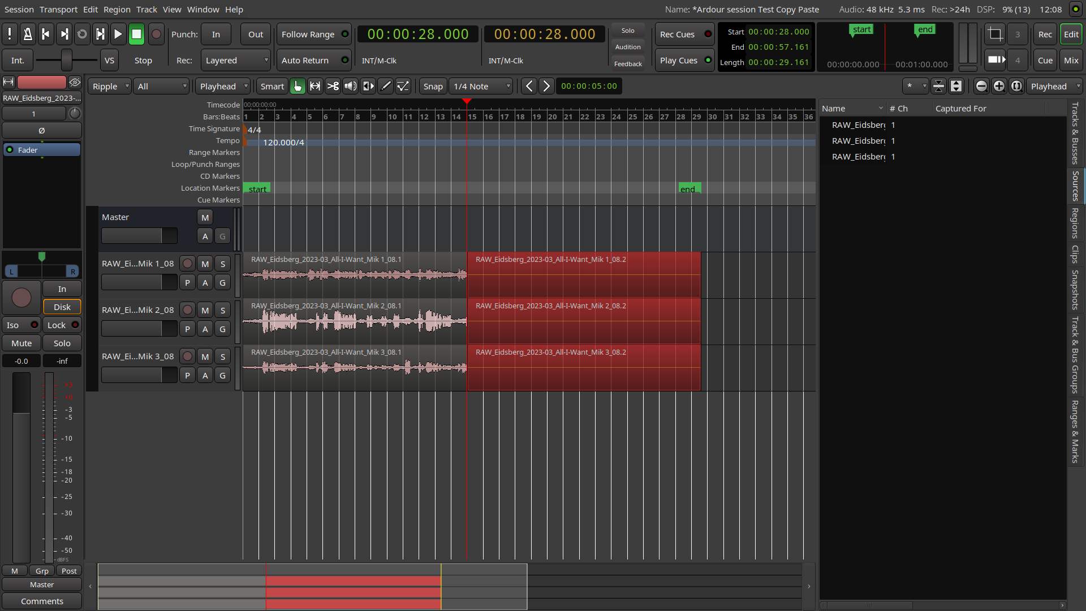This screenshot has width=1086, height=611.
Task: Click the Comments button
Action: point(42,601)
